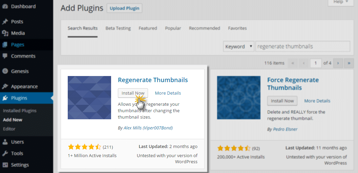Click the Users person icon
This screenshot has height=173, width=358.
pos(5,142)
